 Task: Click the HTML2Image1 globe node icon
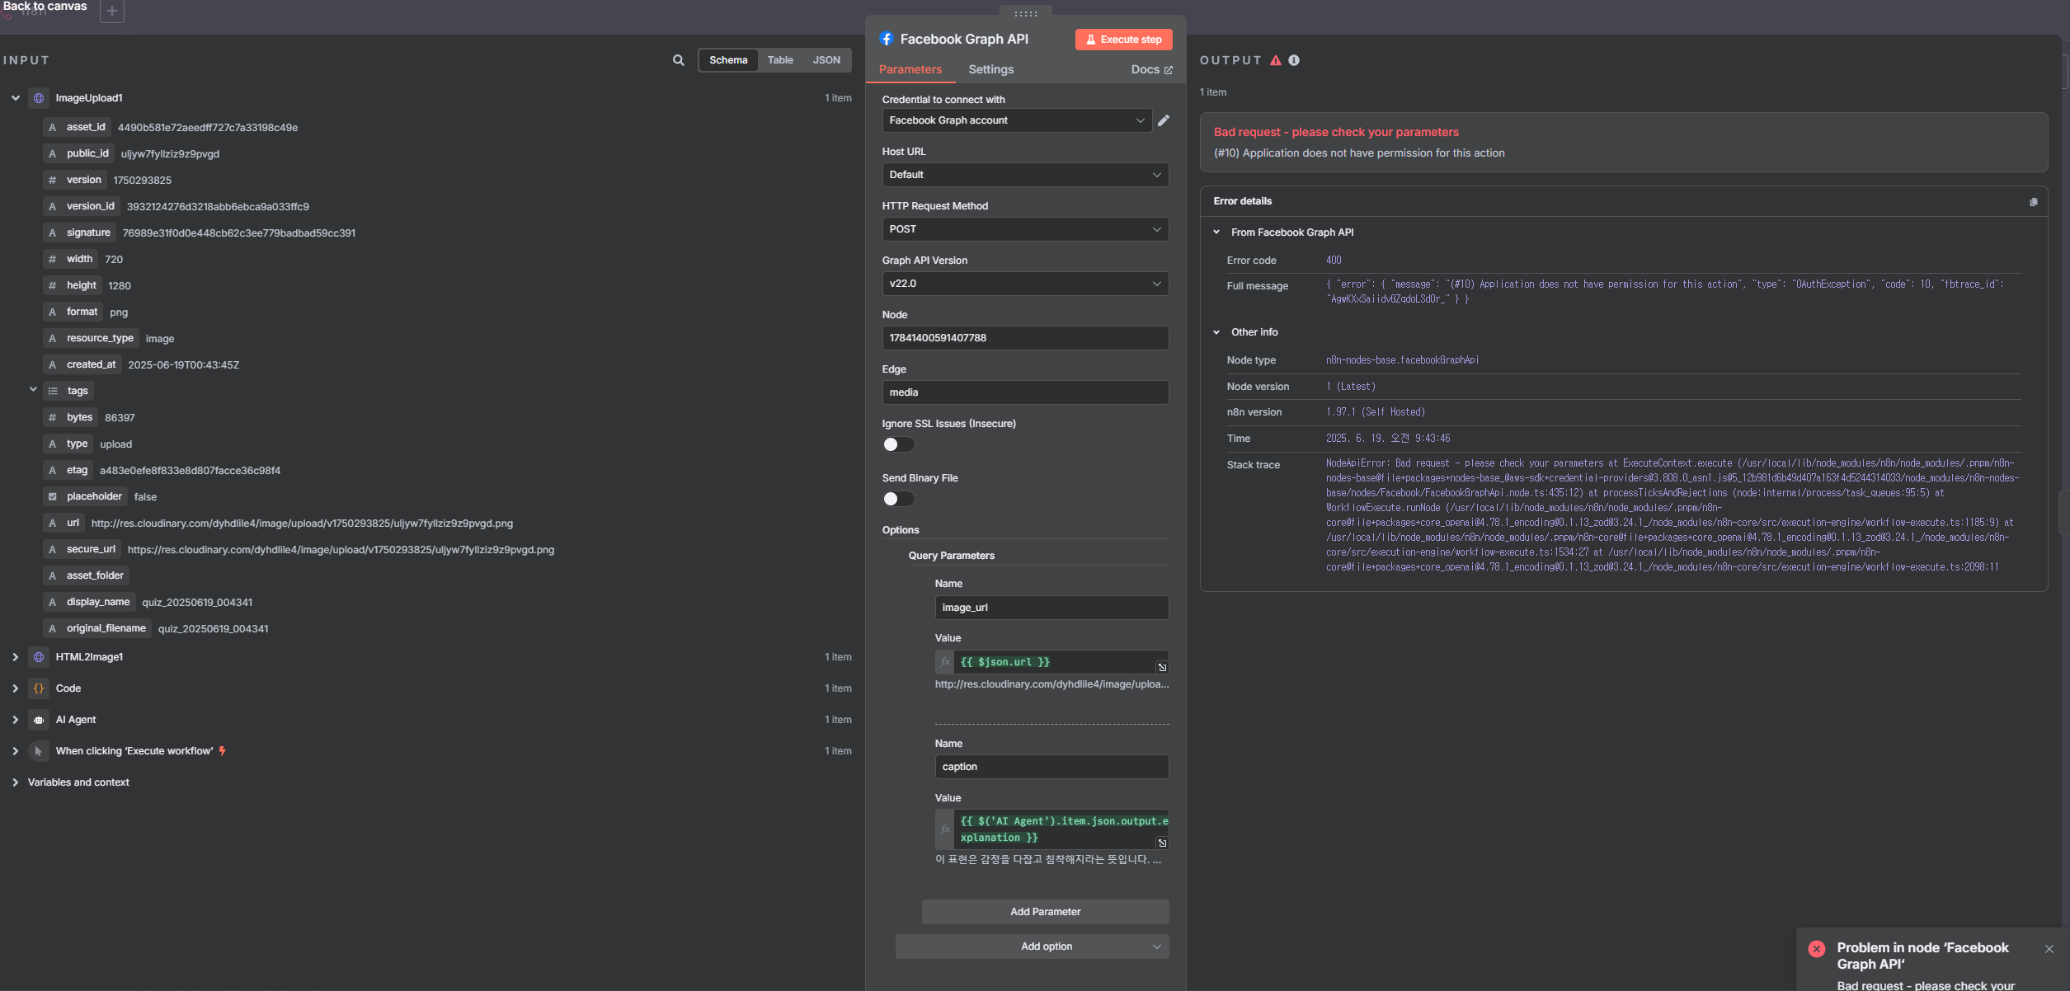click(38, 657)
